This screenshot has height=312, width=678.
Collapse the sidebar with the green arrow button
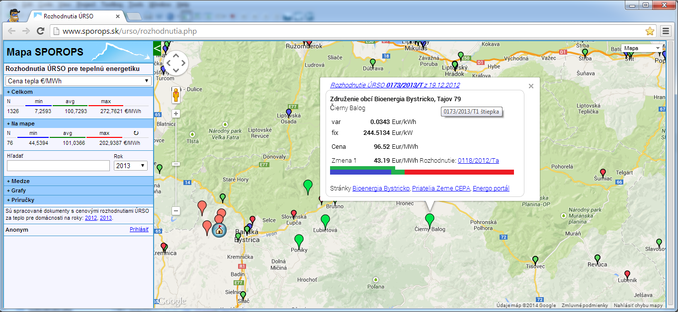tap(158, 49)
